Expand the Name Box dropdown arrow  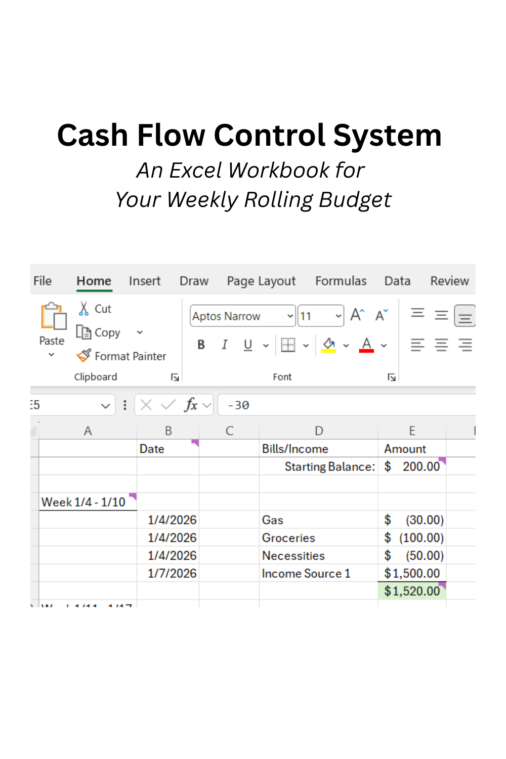pyautogui.click(x=105, y=405)
